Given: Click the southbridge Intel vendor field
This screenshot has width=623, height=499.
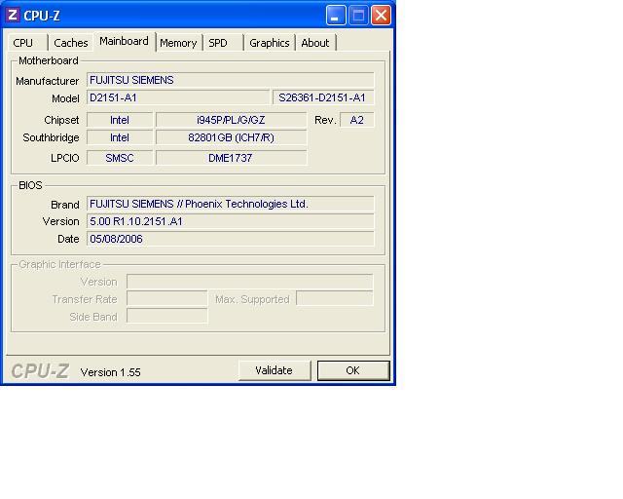Looking at the screenshot, I should click(120, 137).
